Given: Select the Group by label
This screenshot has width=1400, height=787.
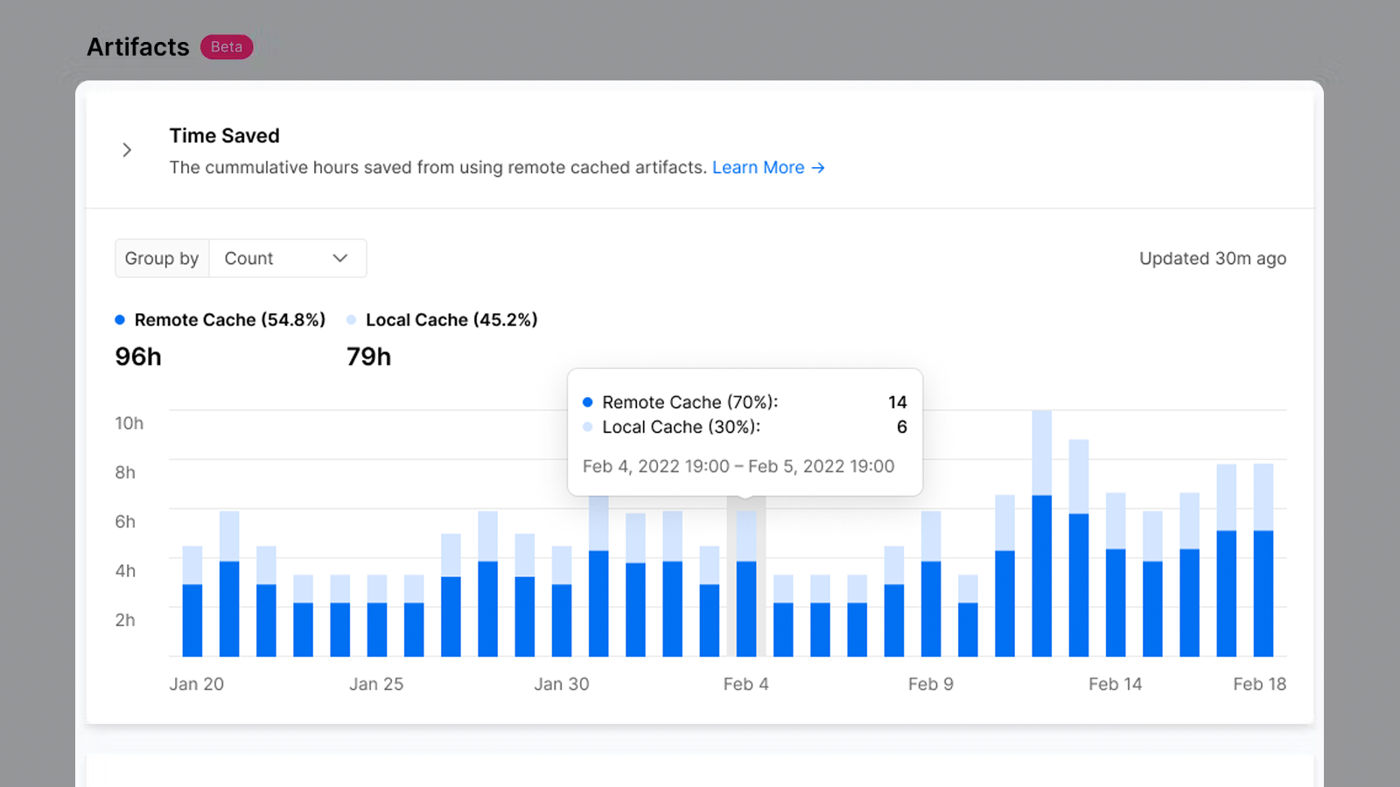Looking at the screenshot, I should coord(162,258).
